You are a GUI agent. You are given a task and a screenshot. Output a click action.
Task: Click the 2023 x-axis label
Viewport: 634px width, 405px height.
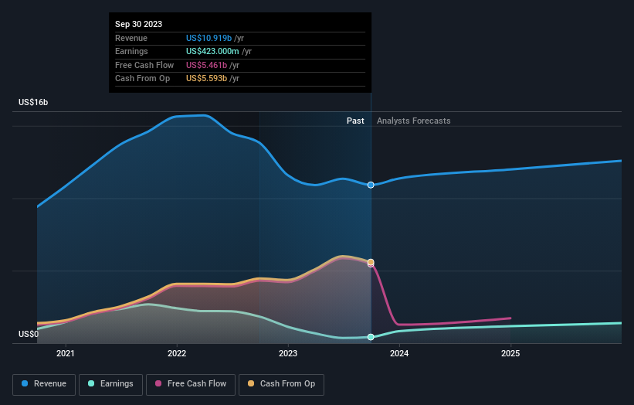(x=288, y=354)
